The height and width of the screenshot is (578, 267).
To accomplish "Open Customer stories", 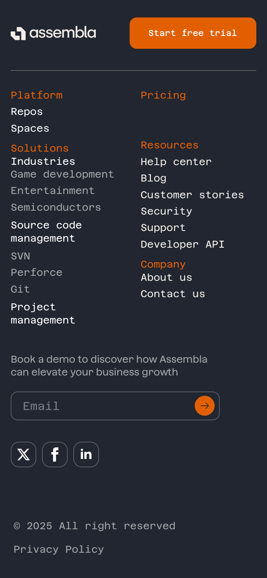I will tap(192, 194).
